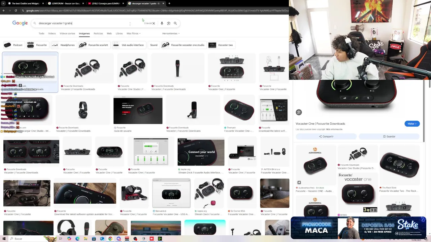Image resolution: width=431 pixels, height=242 pixels.
Task: Open Guía de usuario image result
Action: [138, 110]
